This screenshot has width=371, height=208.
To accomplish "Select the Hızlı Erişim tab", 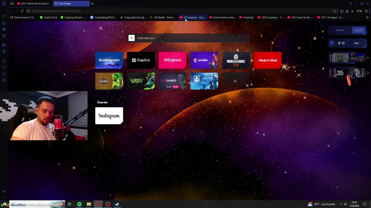I will click(x=71, y=3).
